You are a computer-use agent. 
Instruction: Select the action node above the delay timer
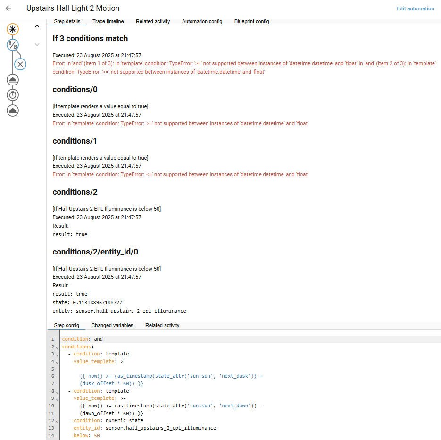13,80
